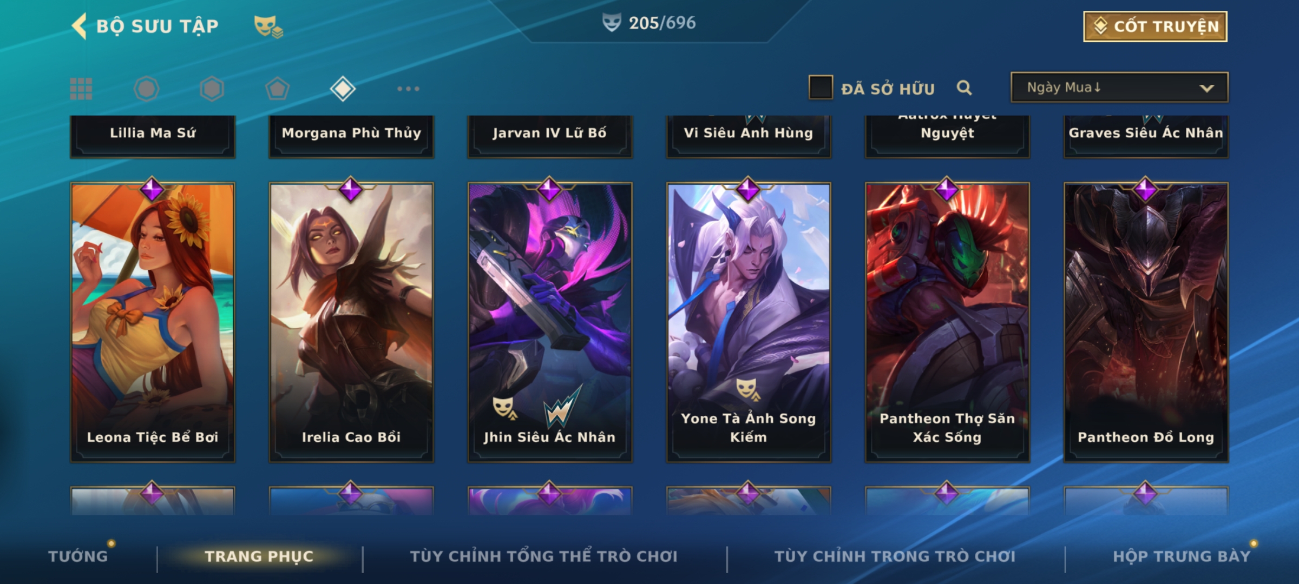This screenshot has height=584, width=1299.
Task: Open the Tùy Chỉnh Trong Trò Chơi tab
Action: click(895, 556)
